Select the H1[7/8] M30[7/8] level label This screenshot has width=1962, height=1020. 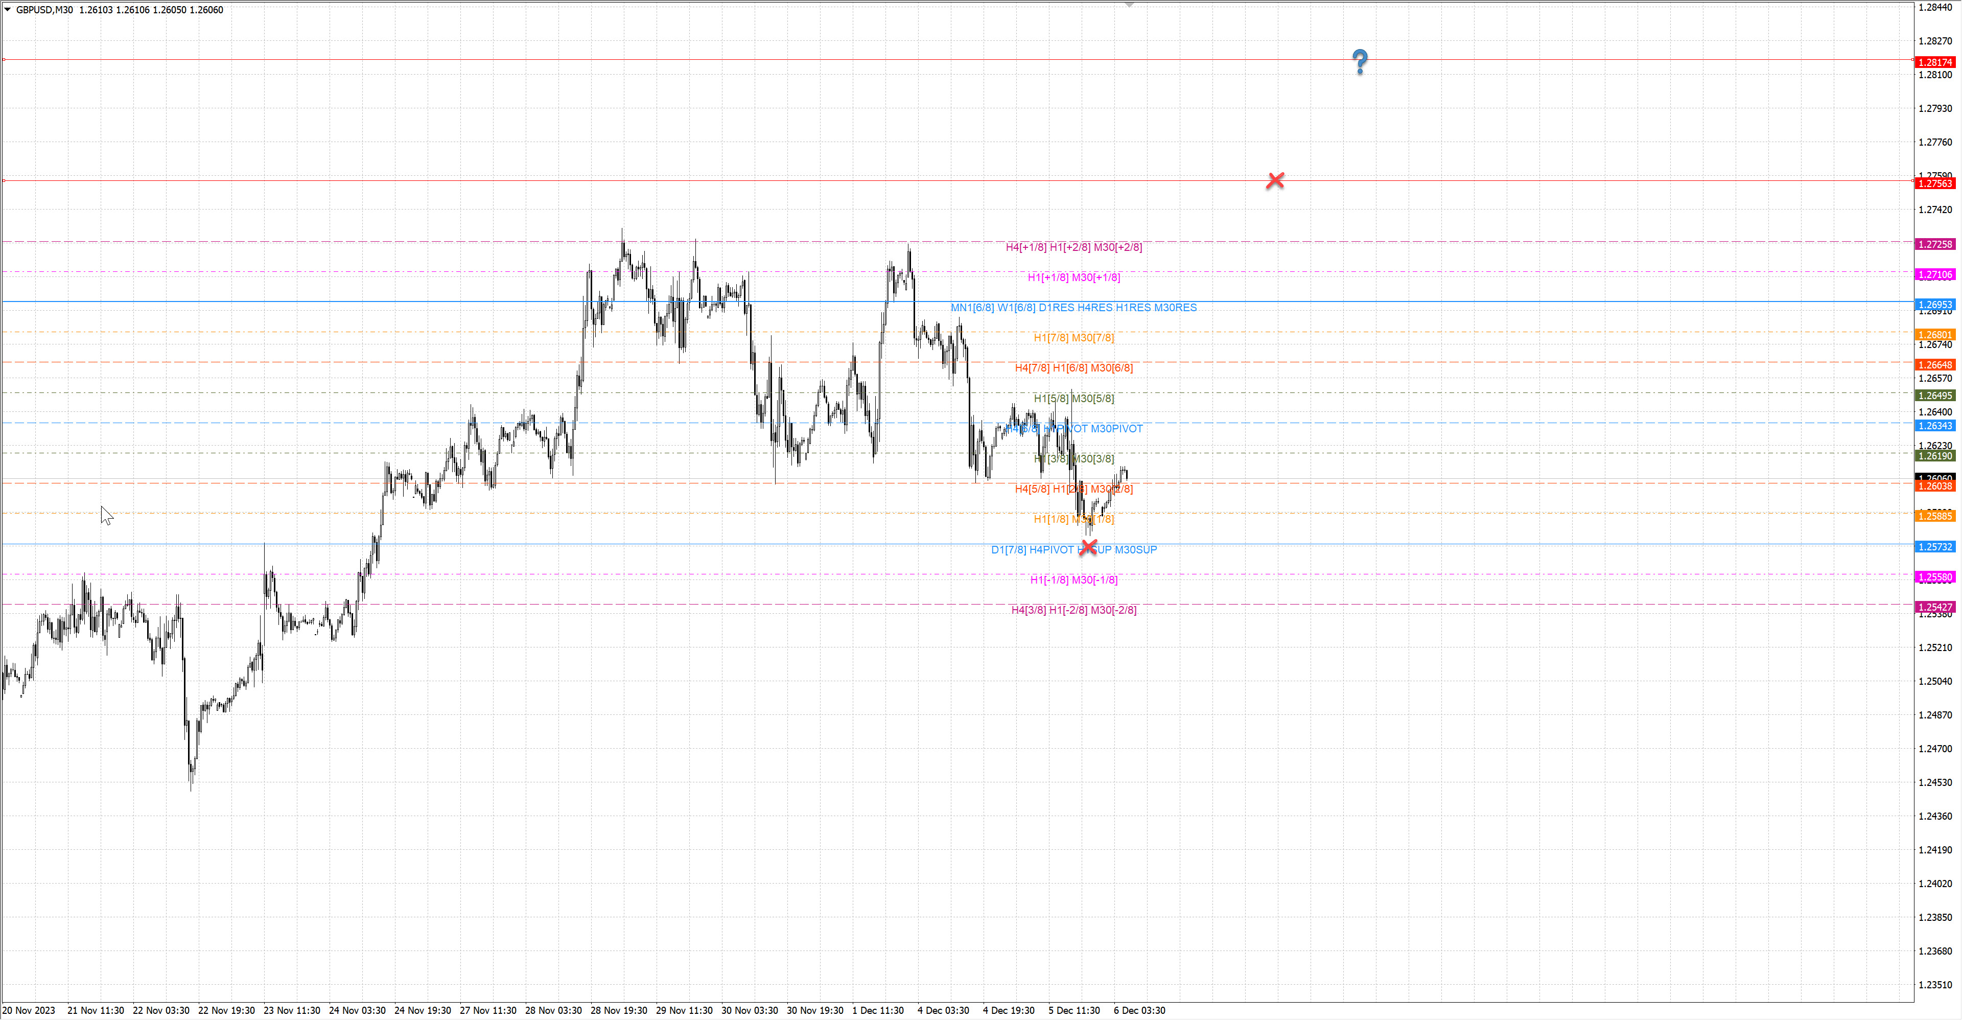(1073, 337)
